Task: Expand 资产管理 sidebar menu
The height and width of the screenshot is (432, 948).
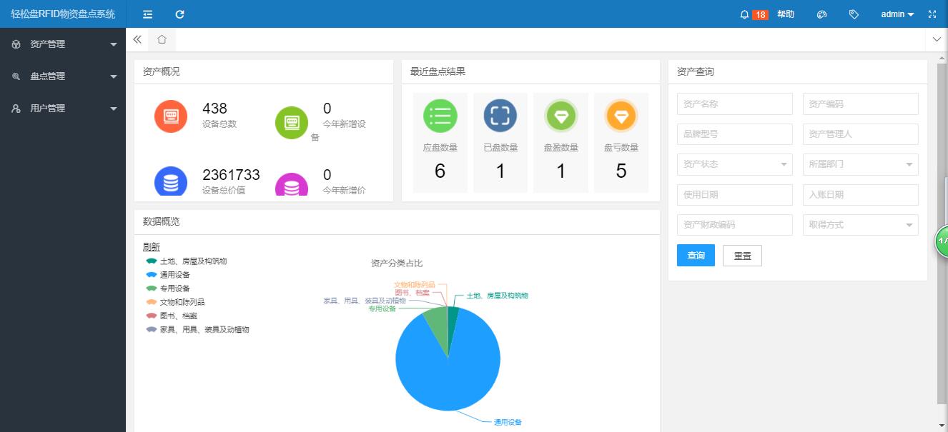Action: click(63, 44)
